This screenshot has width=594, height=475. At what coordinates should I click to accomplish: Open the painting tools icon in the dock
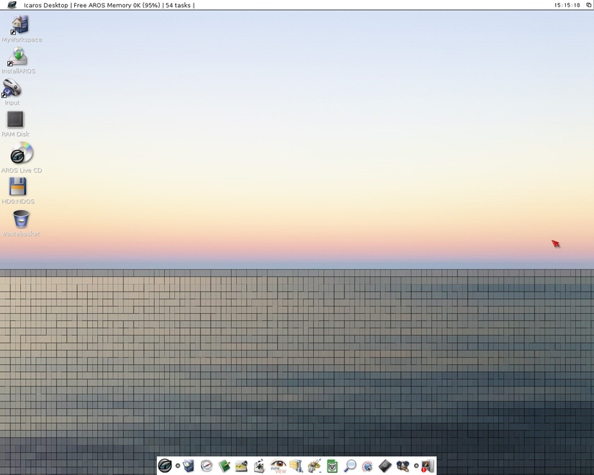coord(313,466)
